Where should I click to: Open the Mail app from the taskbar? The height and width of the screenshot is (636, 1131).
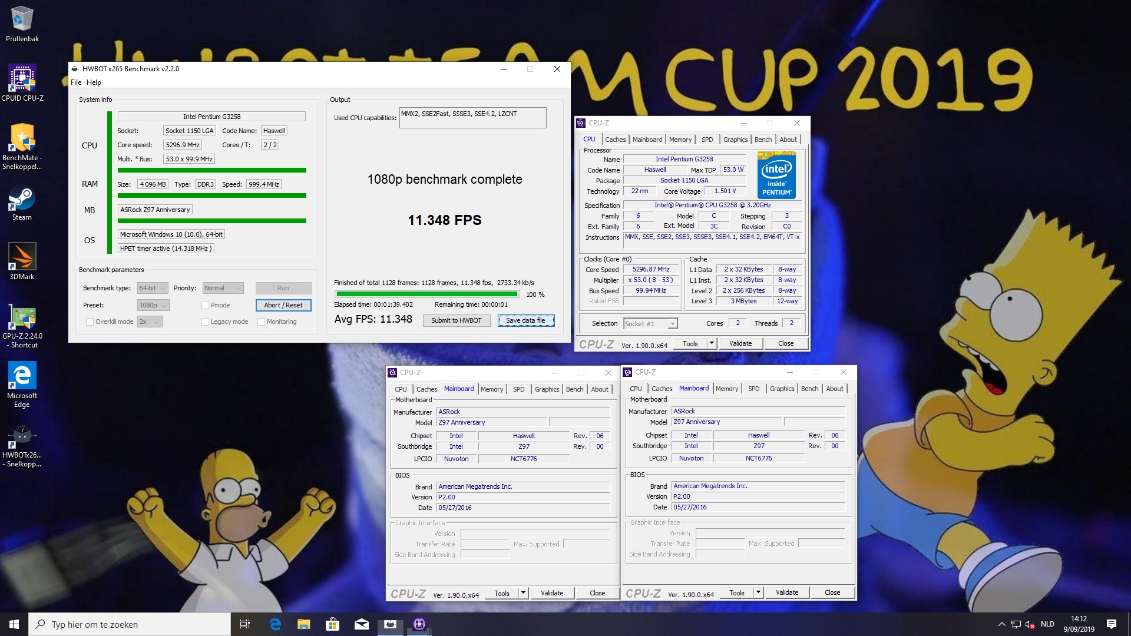(x=361, y=624)
